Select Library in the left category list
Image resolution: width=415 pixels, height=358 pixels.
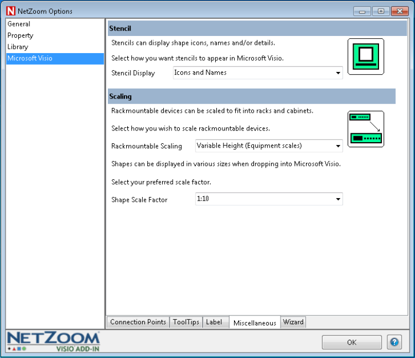click(55, 47)
